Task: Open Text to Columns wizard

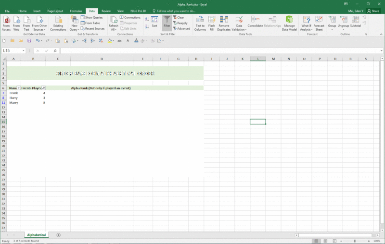Action: pyautogui.click(x=200, y=24)
